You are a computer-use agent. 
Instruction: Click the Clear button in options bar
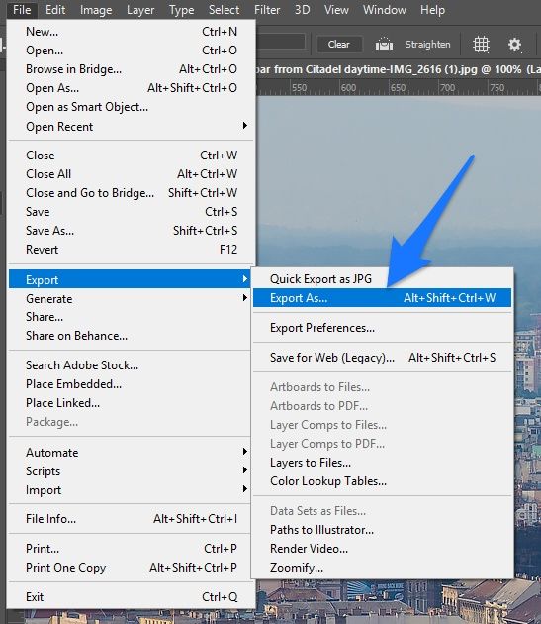pos(339,45)
